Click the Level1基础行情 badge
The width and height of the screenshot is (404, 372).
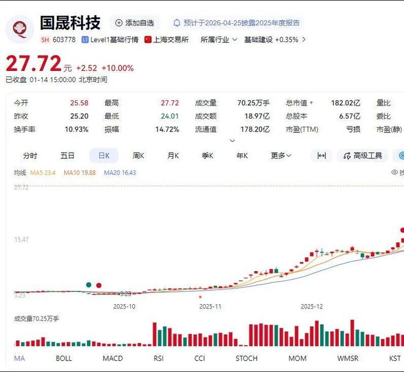(x=110, y=40)
